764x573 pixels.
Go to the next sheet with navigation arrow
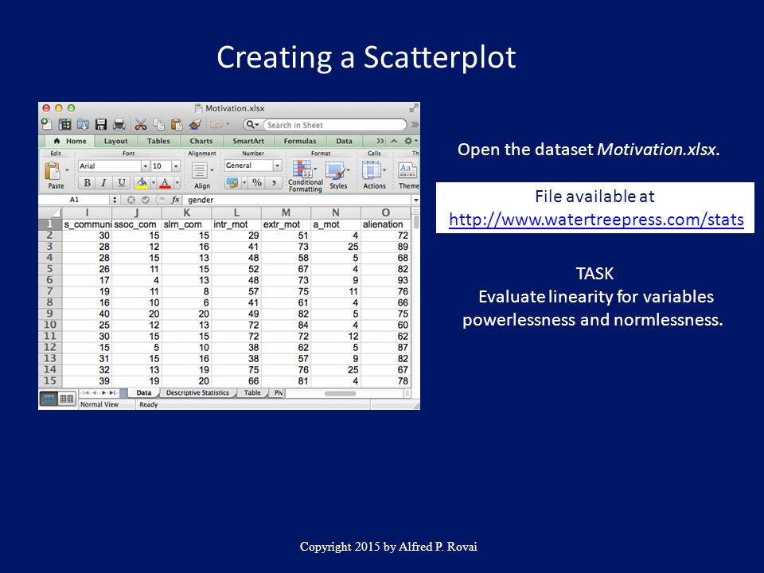coord(103,392)
